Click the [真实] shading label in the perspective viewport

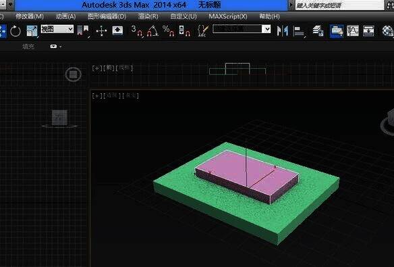click(130, 95)
